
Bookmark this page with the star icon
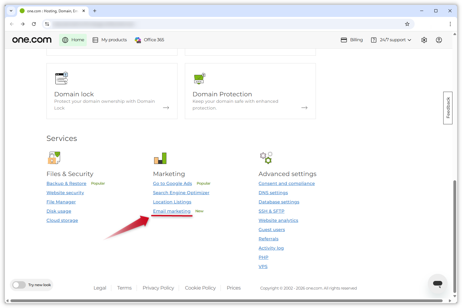[x=407, y=24]
